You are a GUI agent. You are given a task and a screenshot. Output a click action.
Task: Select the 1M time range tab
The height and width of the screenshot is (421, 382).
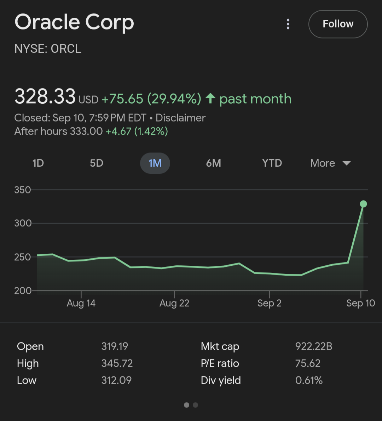[x=155, y=163]
